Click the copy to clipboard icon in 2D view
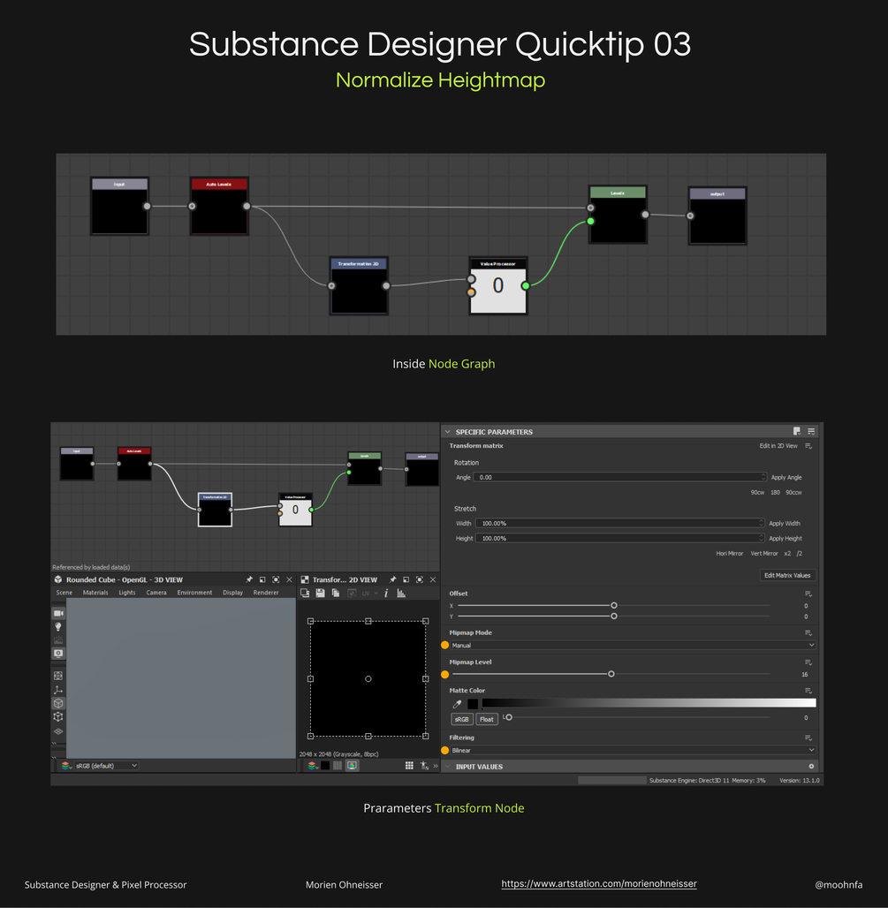The height and width of the screenshot is (908, 888). tap(336, 593)
